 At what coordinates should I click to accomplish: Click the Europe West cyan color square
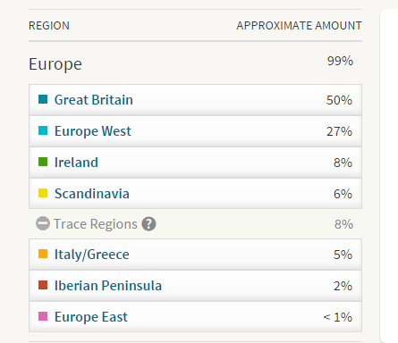(43, 130)
